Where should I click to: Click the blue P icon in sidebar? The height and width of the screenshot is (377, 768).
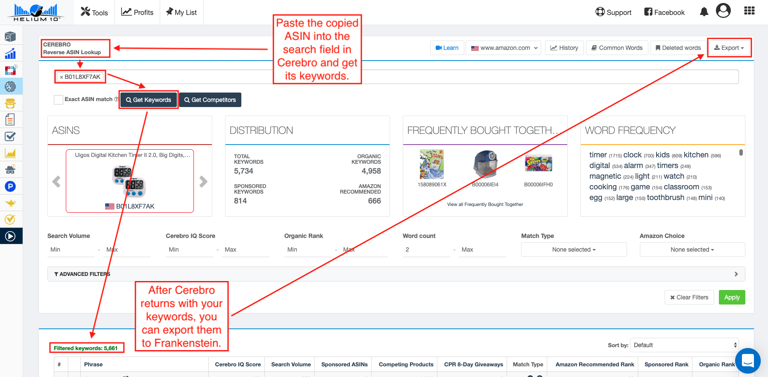[10, 186]
